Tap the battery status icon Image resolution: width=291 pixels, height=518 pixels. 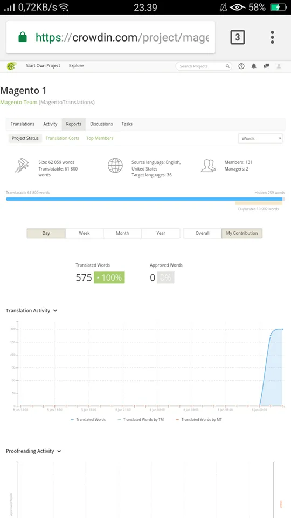pyautogui.click(x=278, y=7)
